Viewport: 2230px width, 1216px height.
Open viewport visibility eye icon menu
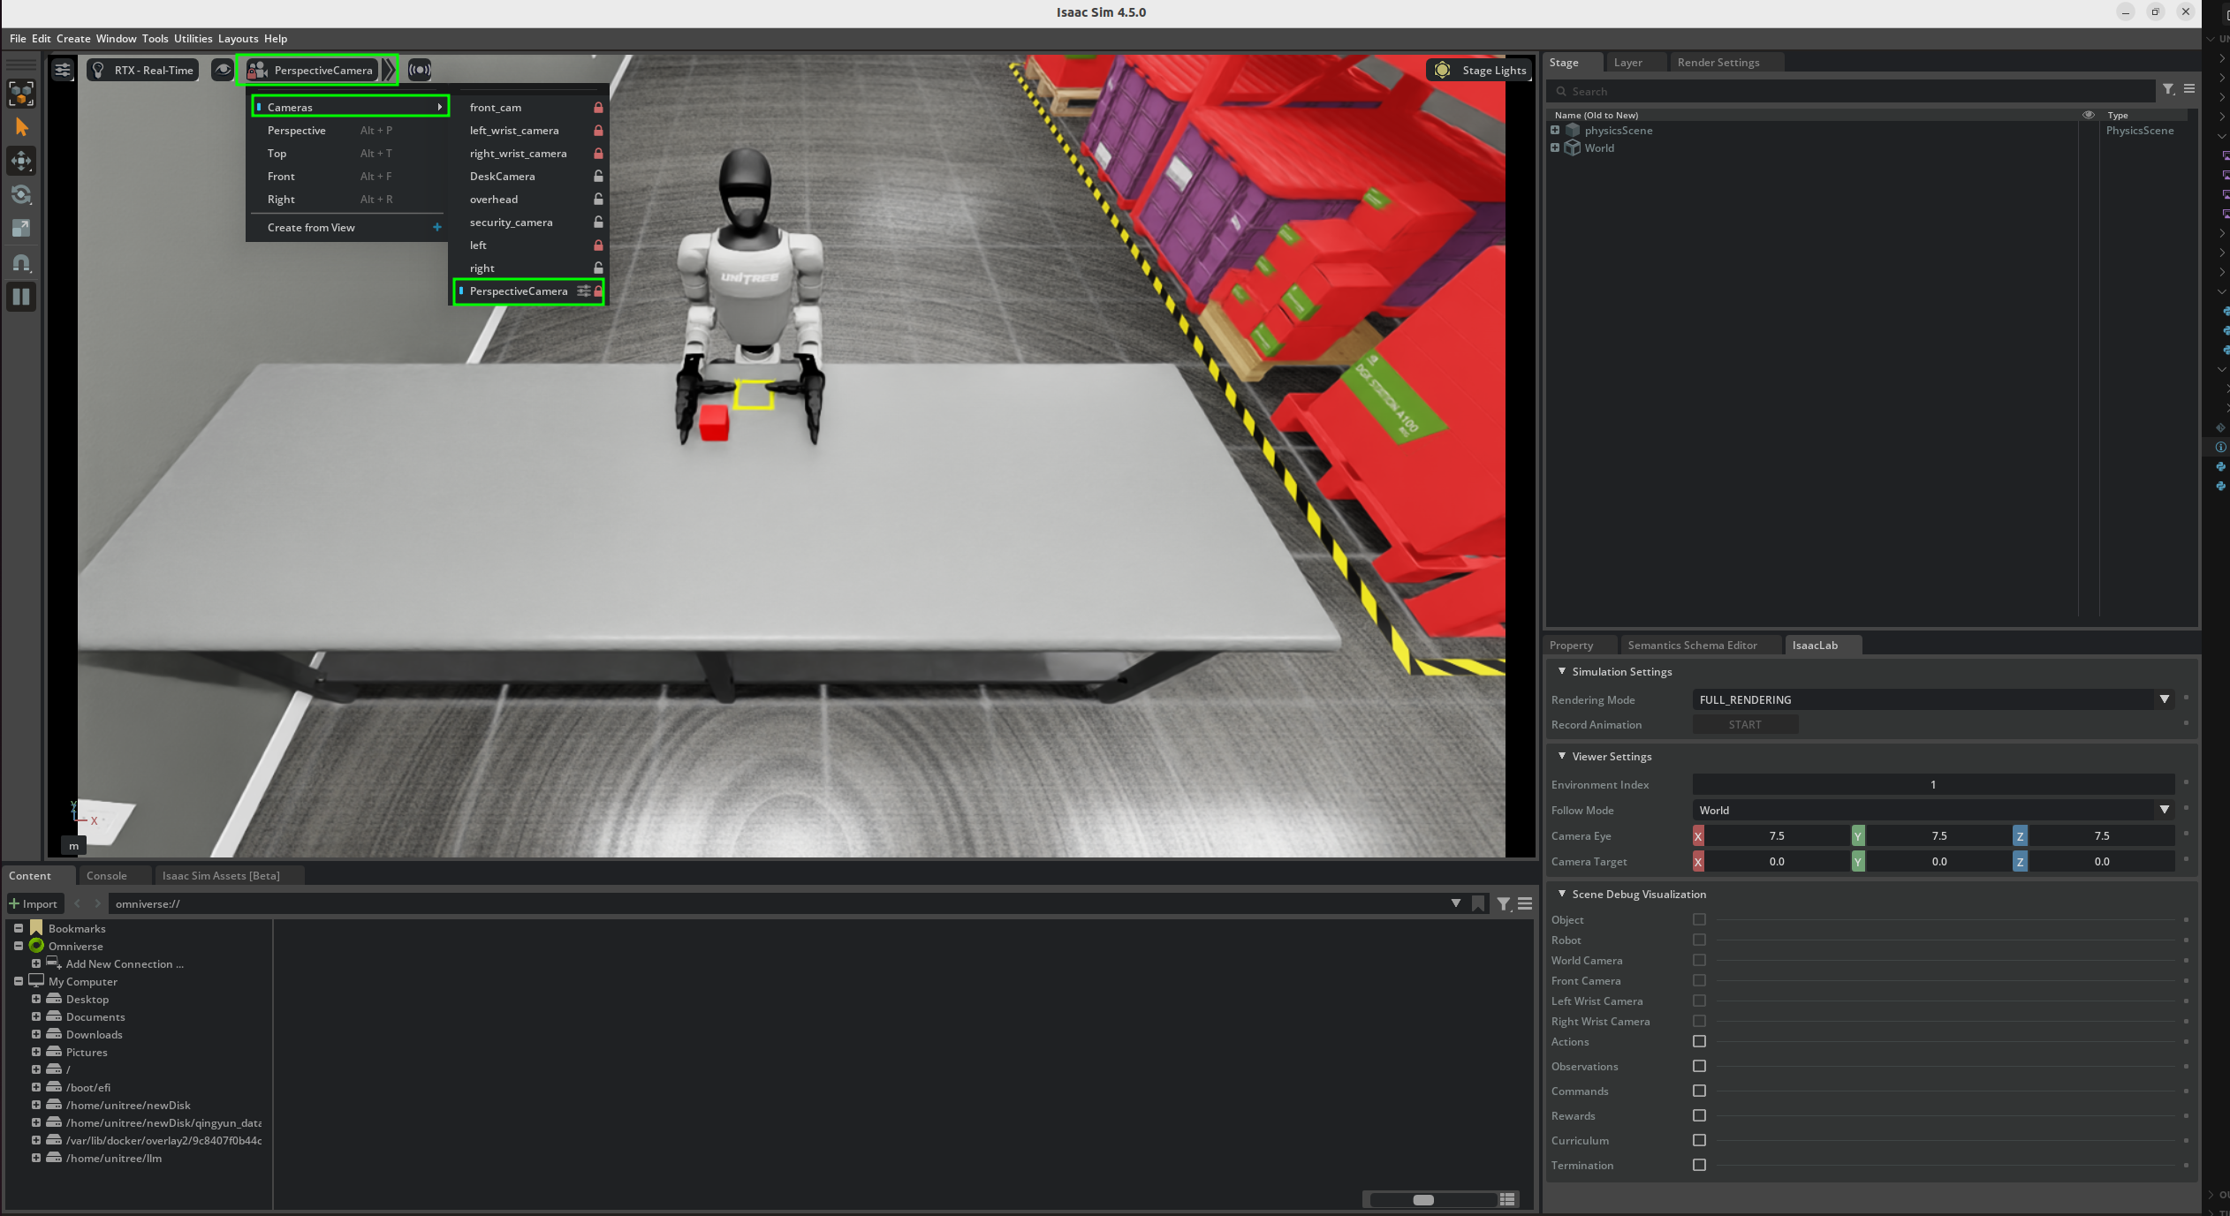point(223,70)
